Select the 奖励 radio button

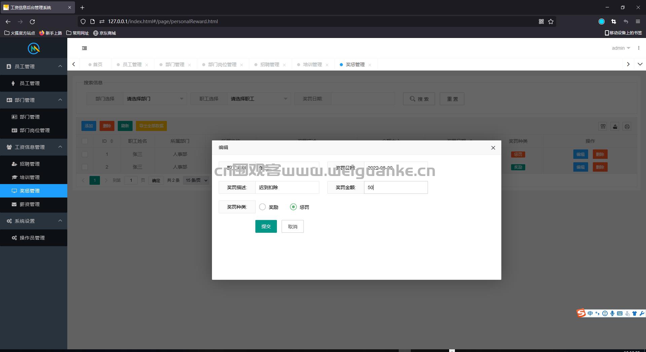pyautogui.click(x=262, y=207)
